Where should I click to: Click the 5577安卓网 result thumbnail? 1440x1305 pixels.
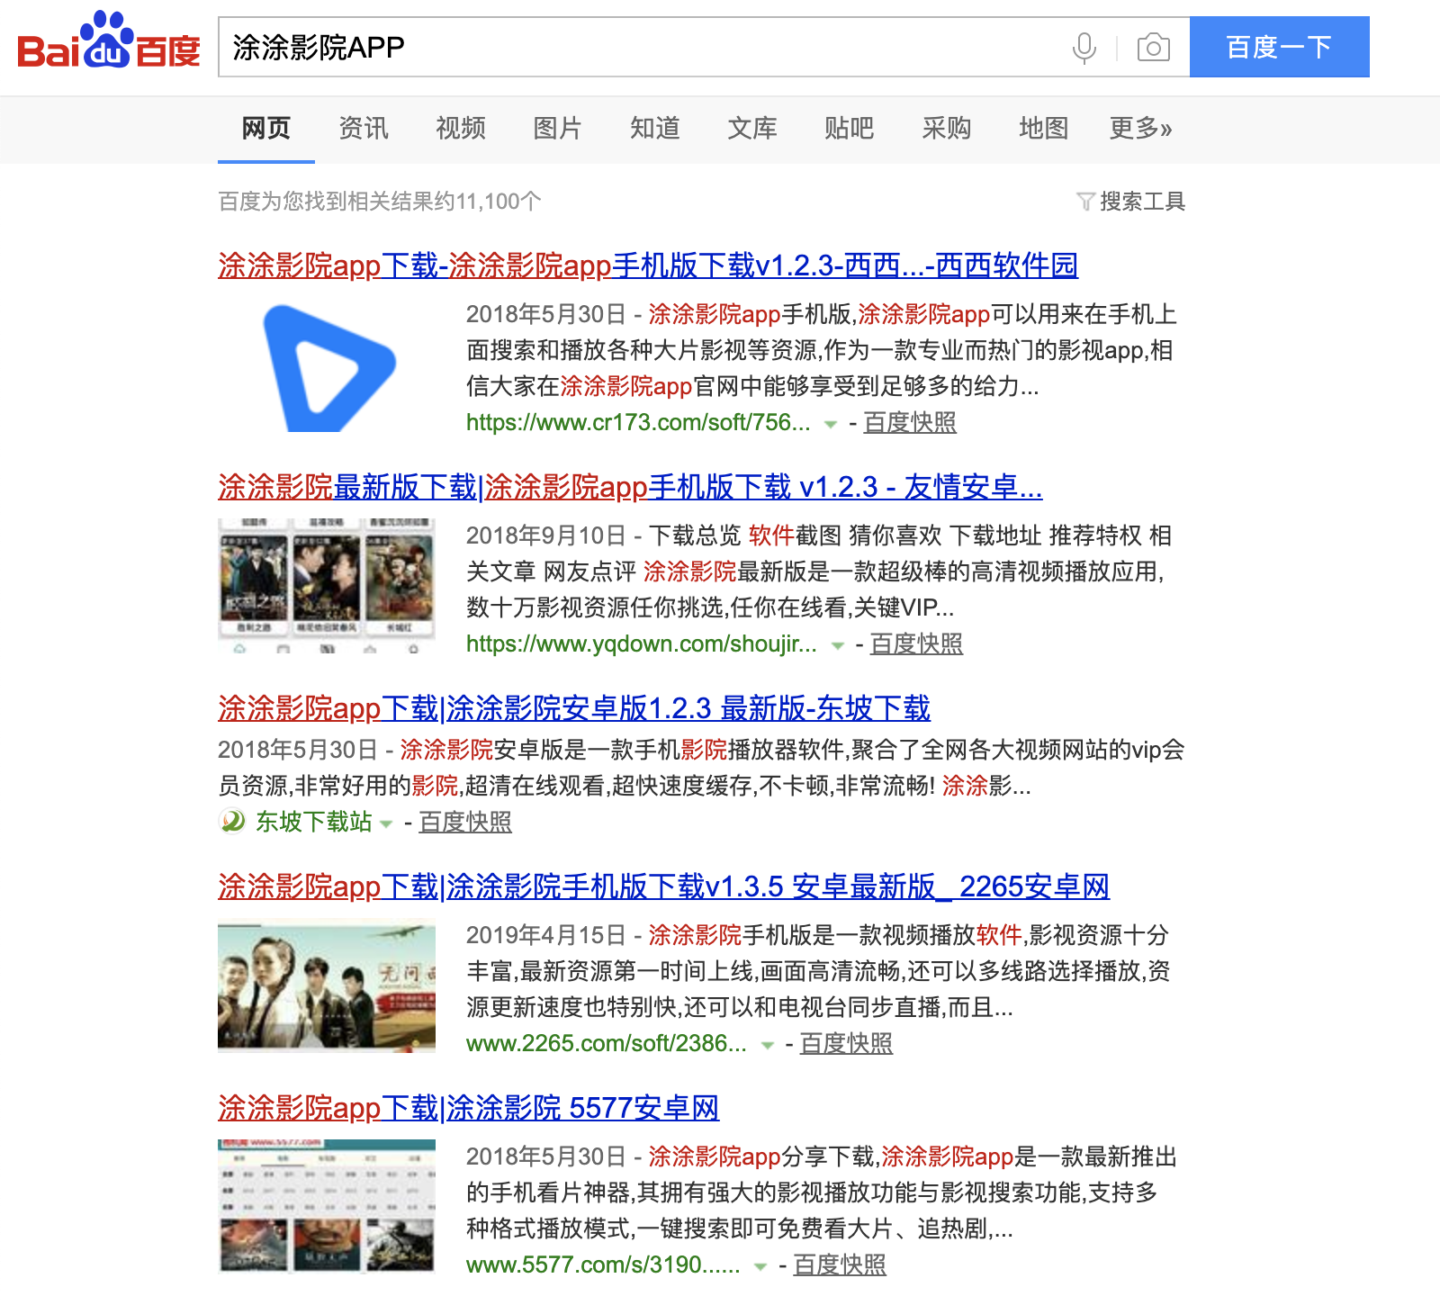pos(327,1207)
